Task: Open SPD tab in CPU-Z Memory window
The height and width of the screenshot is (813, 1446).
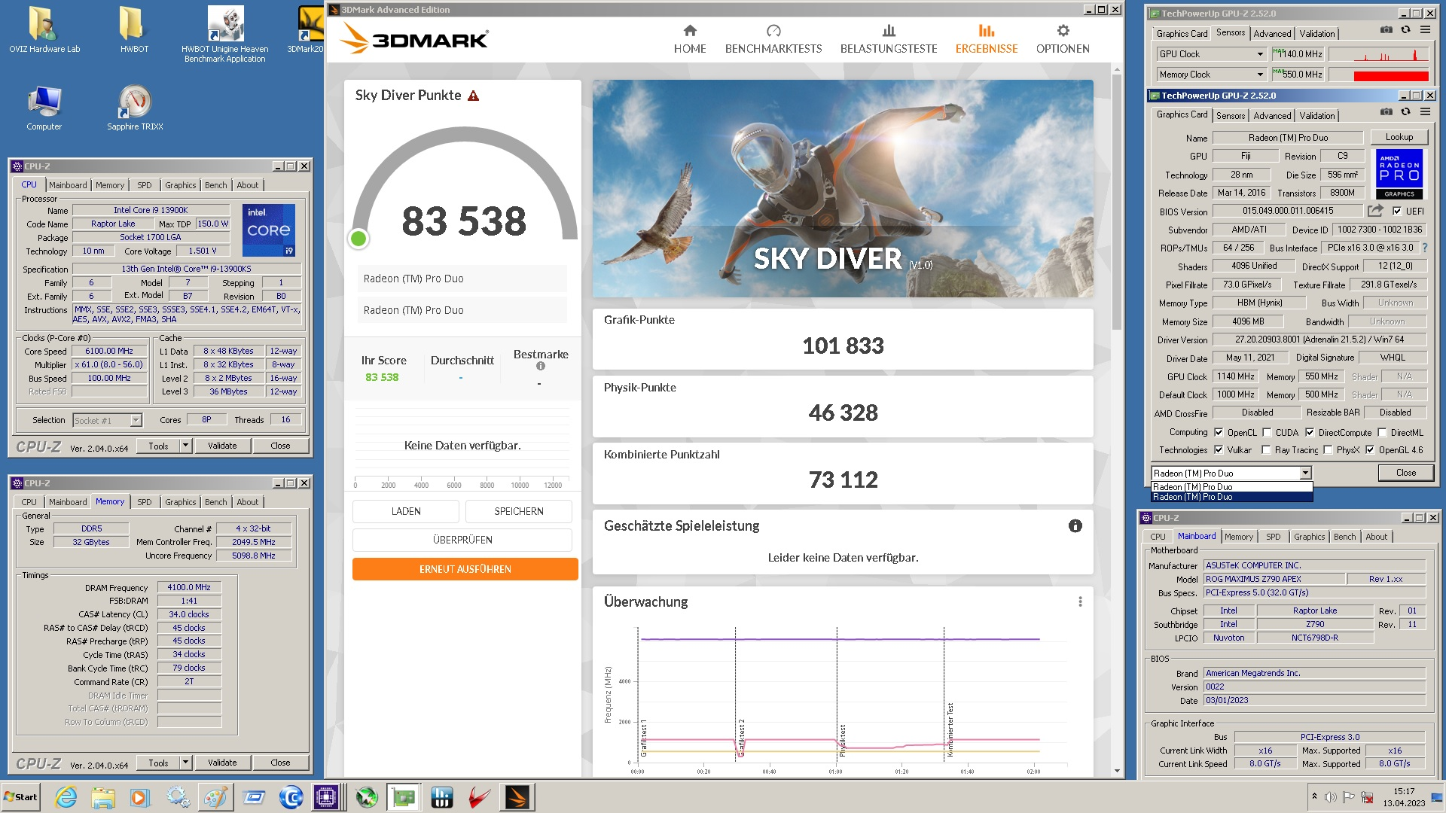Action: pyautogui.click(x=144, y=502)
